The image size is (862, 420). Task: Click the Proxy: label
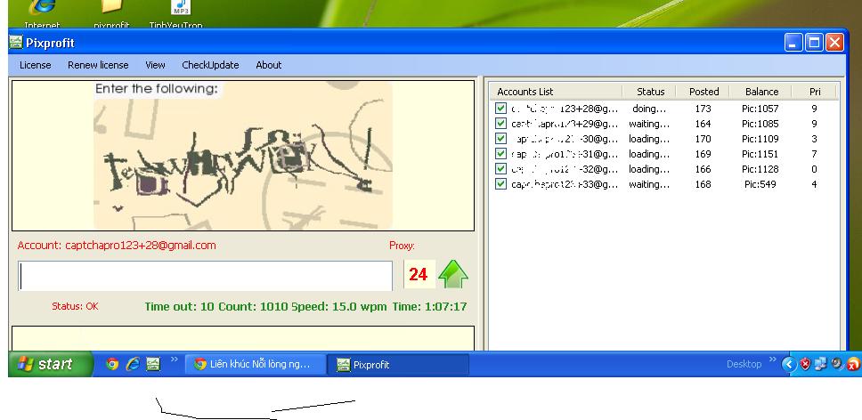tap(402, 246)
